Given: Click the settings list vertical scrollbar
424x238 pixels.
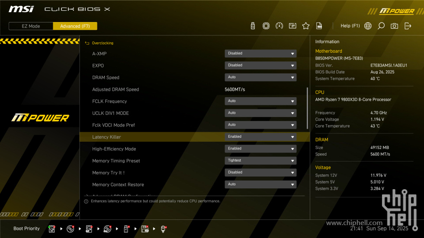Looking at the screenshot, I should [307, 108].
